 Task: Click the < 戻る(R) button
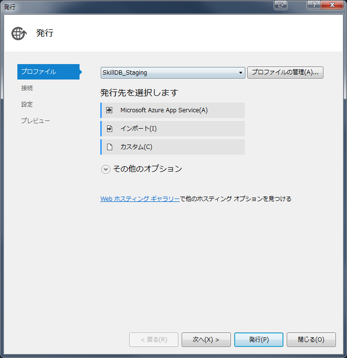point(154,340)
